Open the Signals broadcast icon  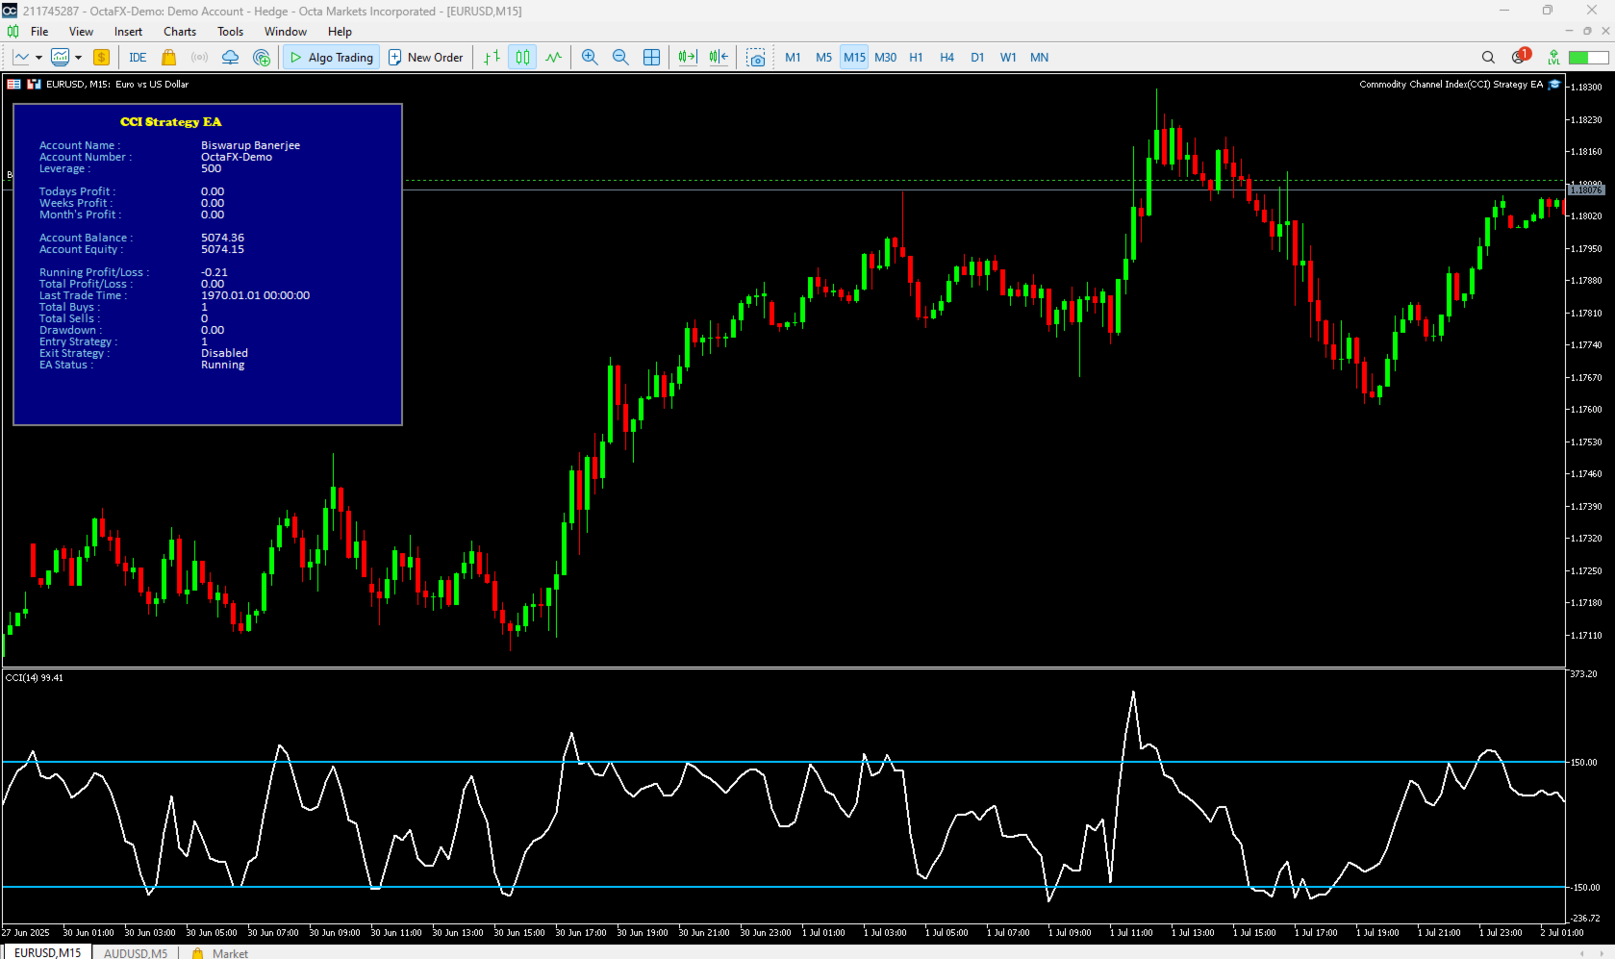coord(199,57)
